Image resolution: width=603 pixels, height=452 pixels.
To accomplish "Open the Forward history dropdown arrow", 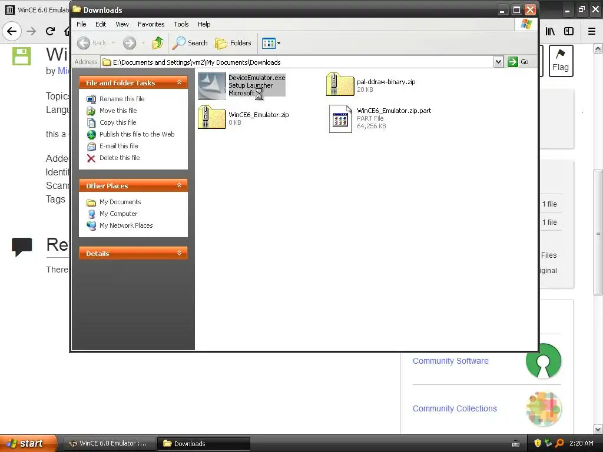I will point(143,43).
